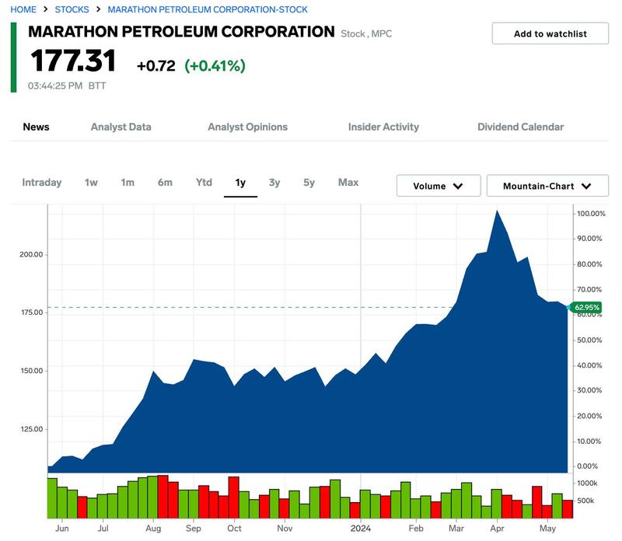This screenshot has height=541, width=622.
Task: Click the 2024 label on time axis
Action: (x=360, y=529)
